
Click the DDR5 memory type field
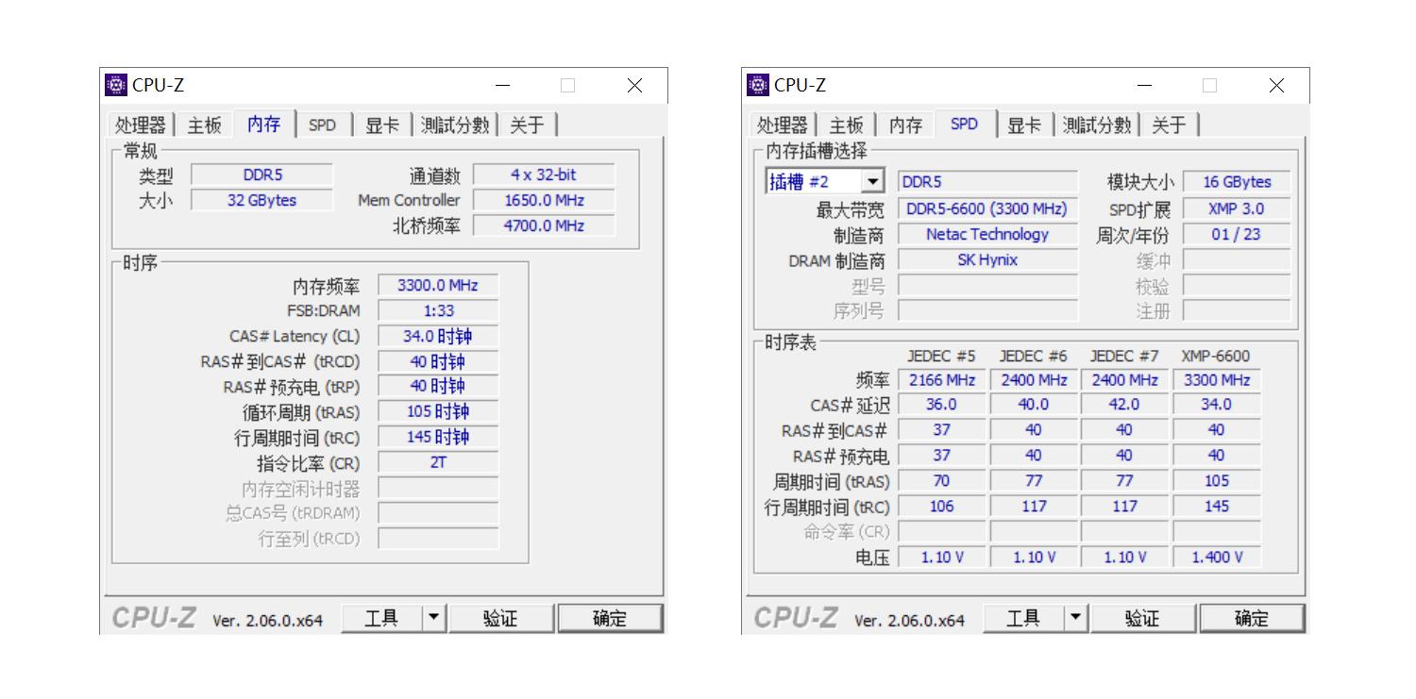point(987,180)
